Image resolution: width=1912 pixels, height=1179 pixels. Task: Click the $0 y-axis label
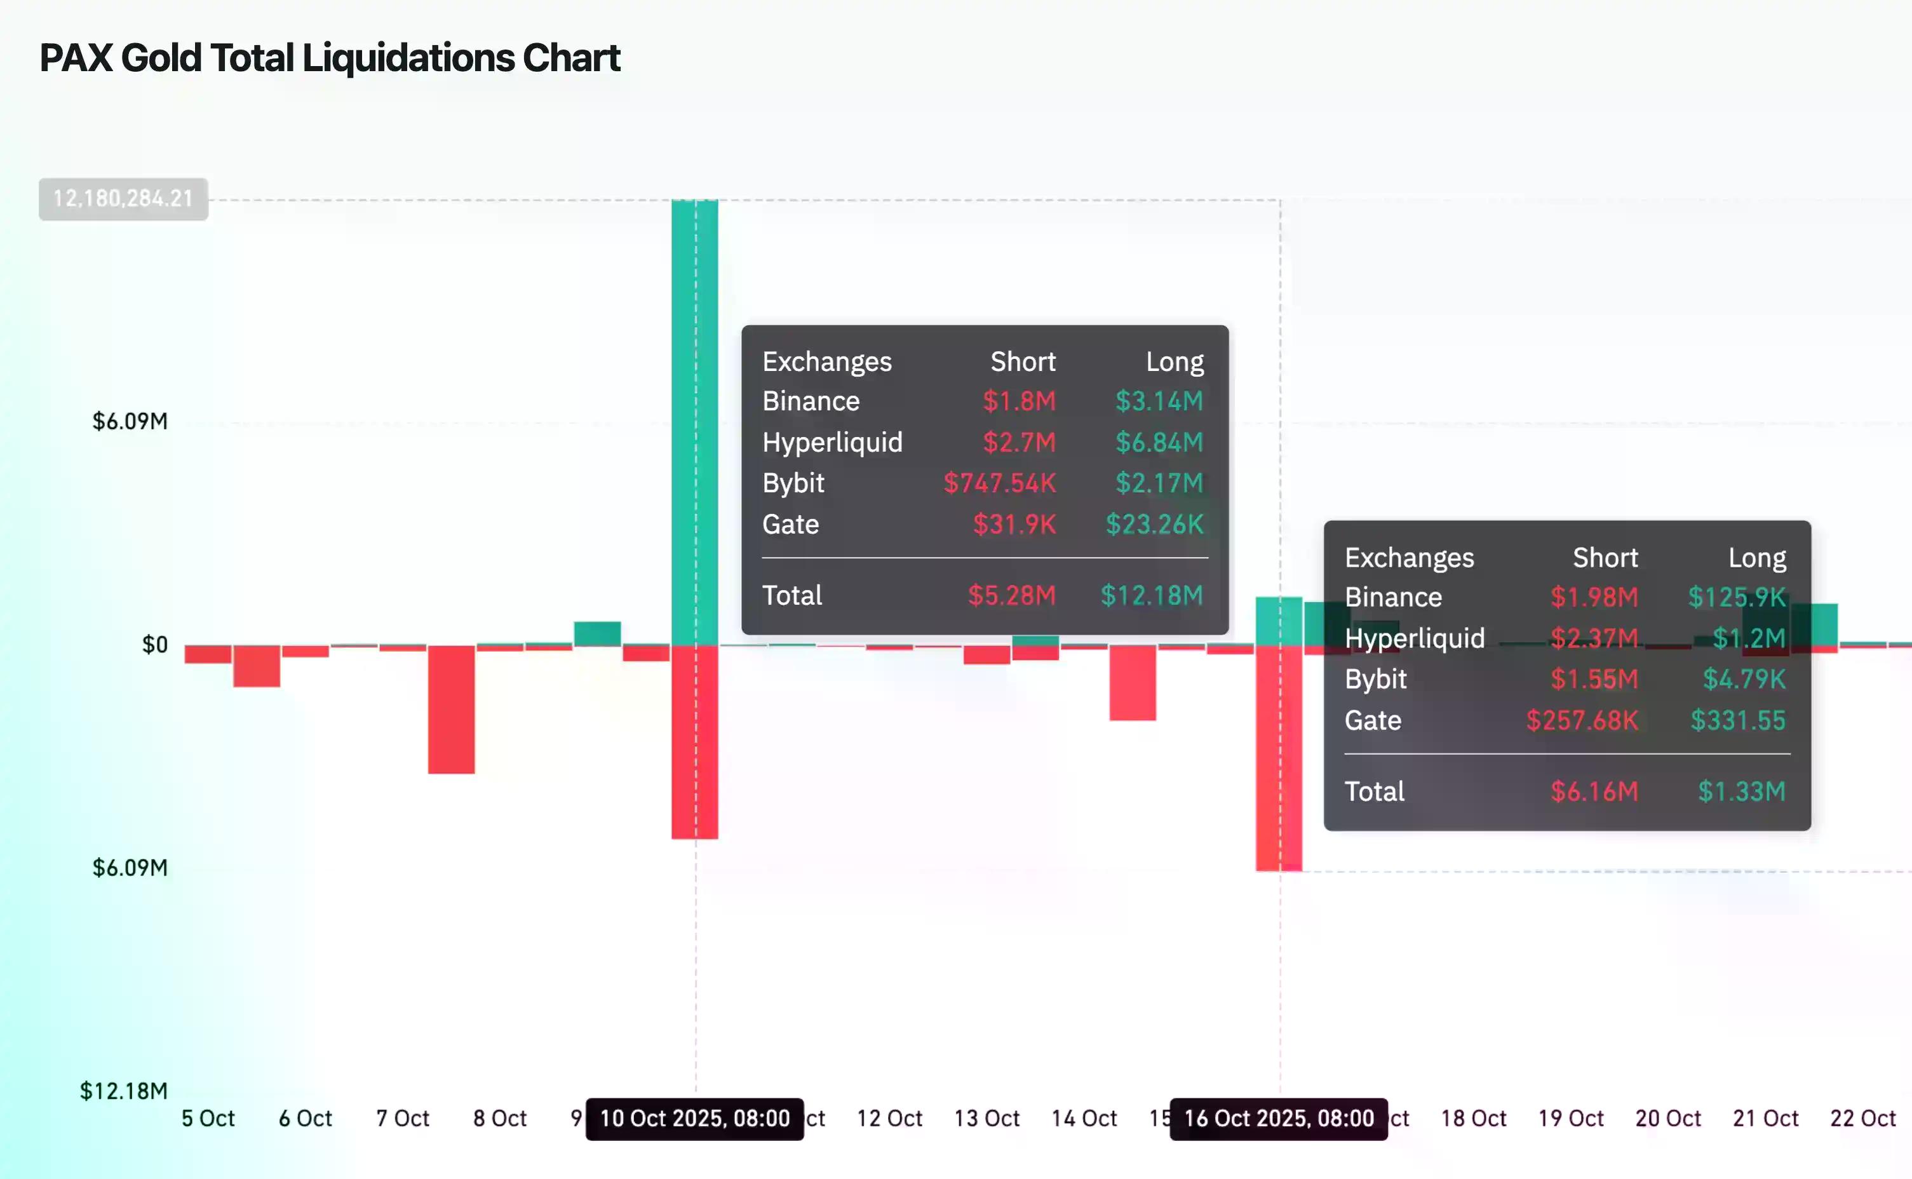click(x=154, y=645)
